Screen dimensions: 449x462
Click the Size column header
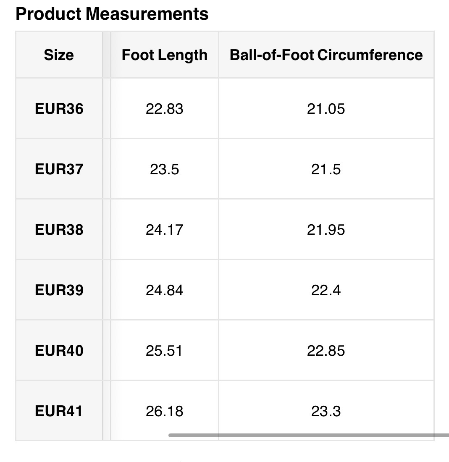pyautogui.click(x=59, y=55)
